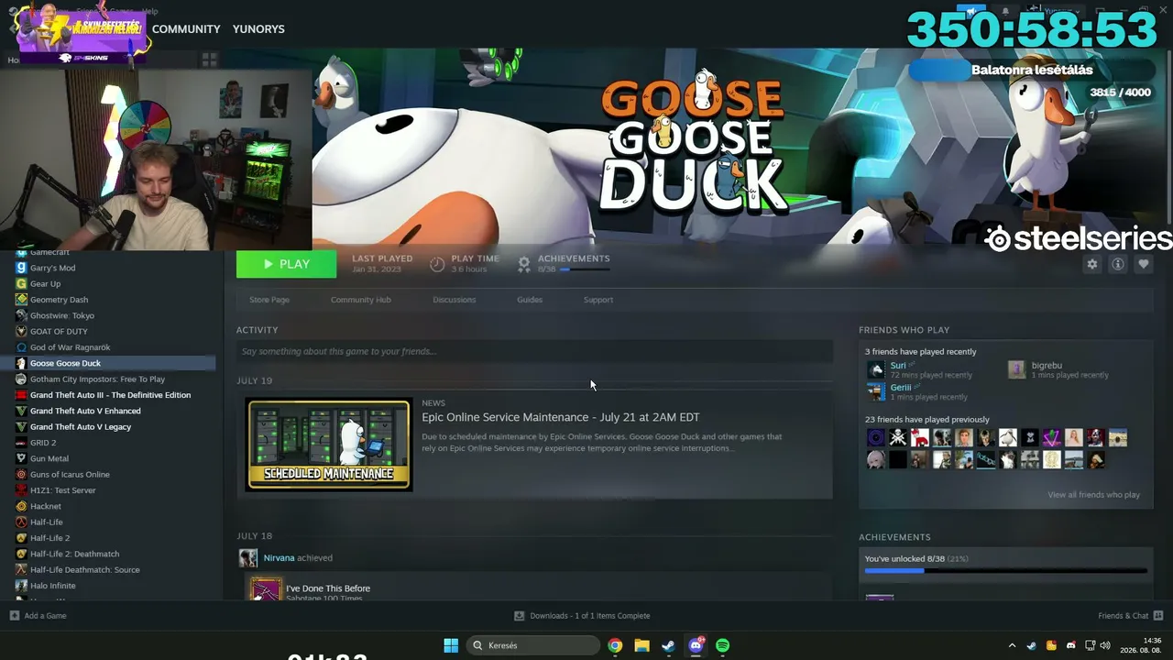1173x660 pixels.
Task: Open the Scheduled Maintenance news thumbnail
Action: coord(329,445)
